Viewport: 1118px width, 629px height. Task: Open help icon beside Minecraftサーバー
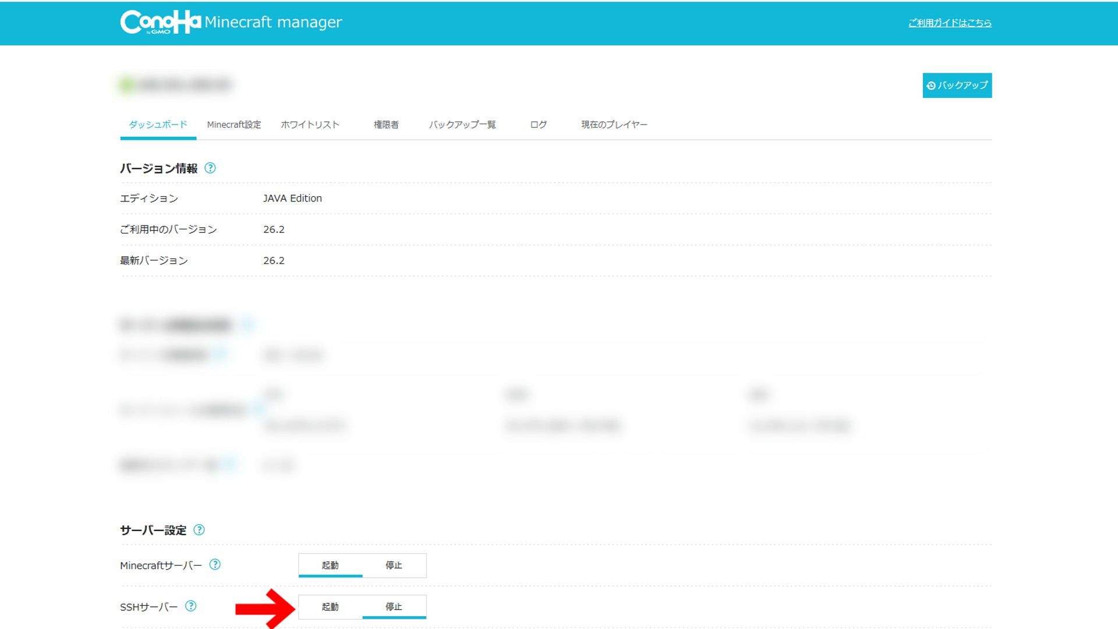coord(215,564)
